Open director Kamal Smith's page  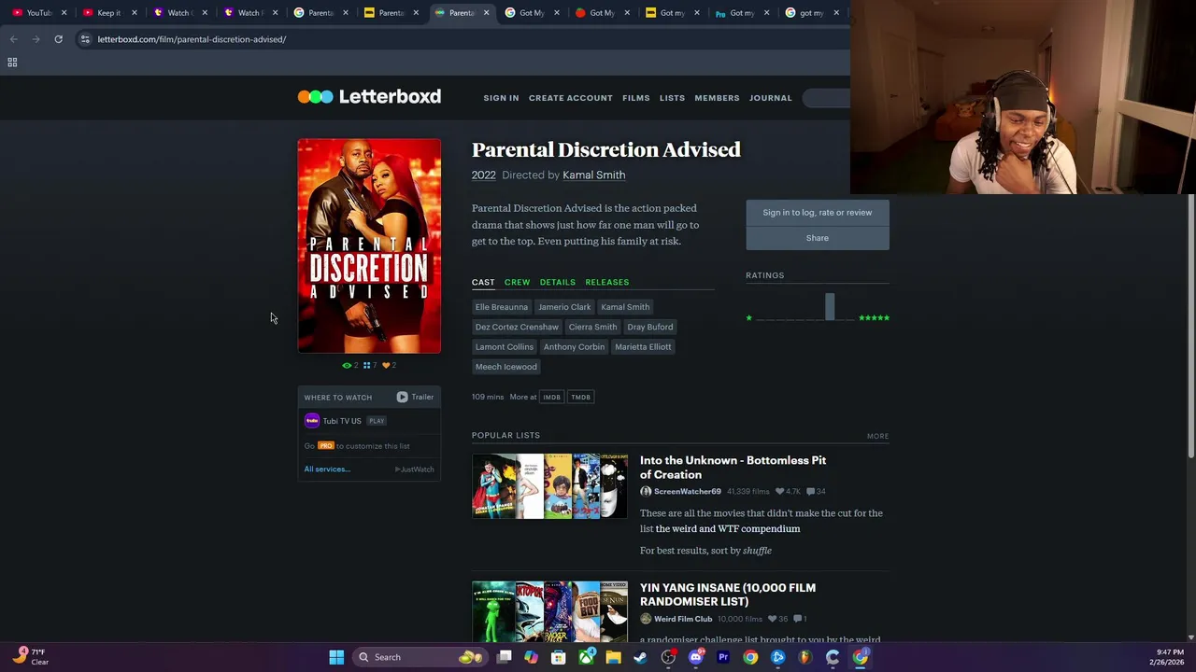click(x=594, y=175)
